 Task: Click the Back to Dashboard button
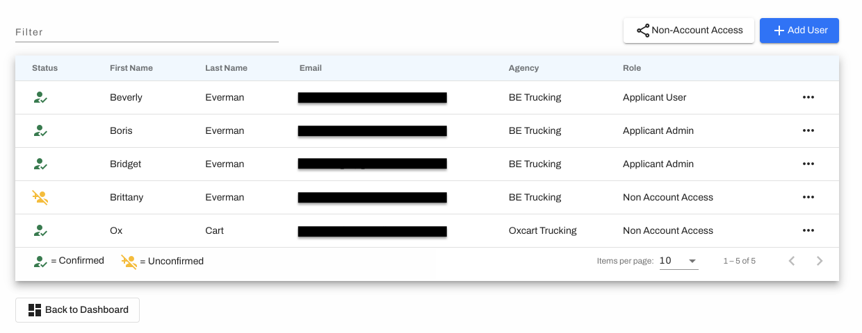click(x=77, y=310)
